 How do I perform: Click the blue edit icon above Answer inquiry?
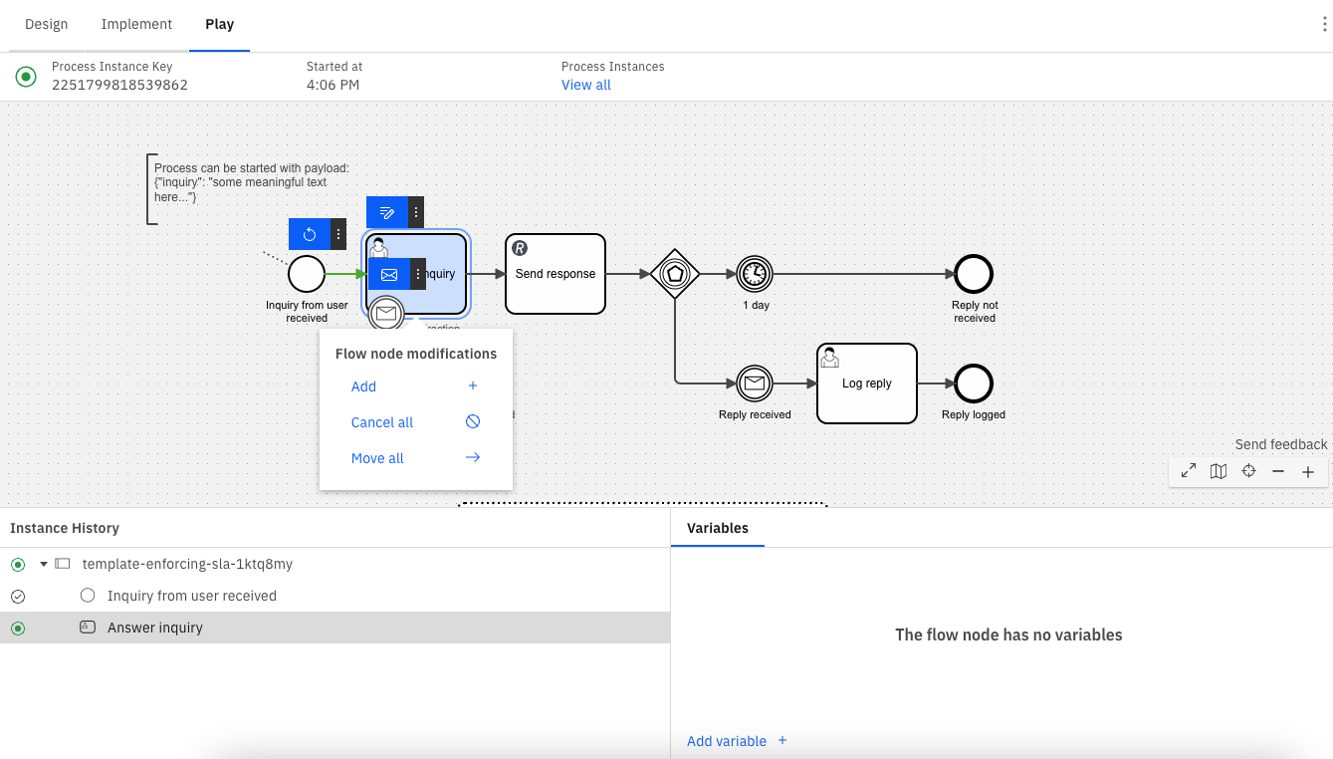(x=386, y=212)
